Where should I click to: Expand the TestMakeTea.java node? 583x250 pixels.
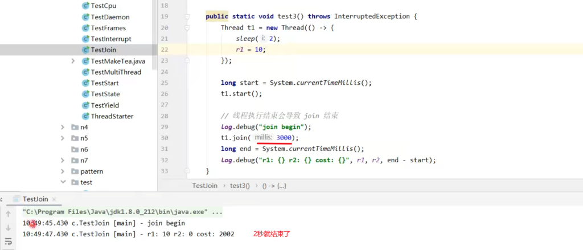(x=73, y=61)
